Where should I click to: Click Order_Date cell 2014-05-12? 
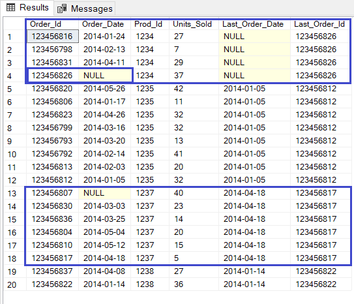pos(104,245)
